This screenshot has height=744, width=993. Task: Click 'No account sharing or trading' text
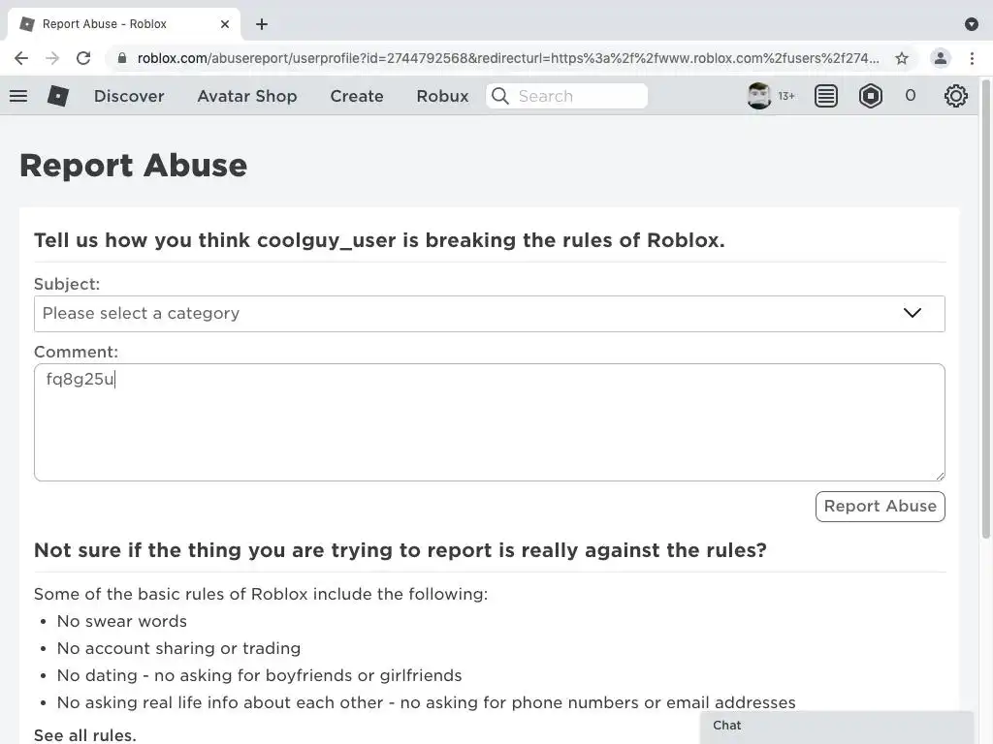click(x=178, y=648)
